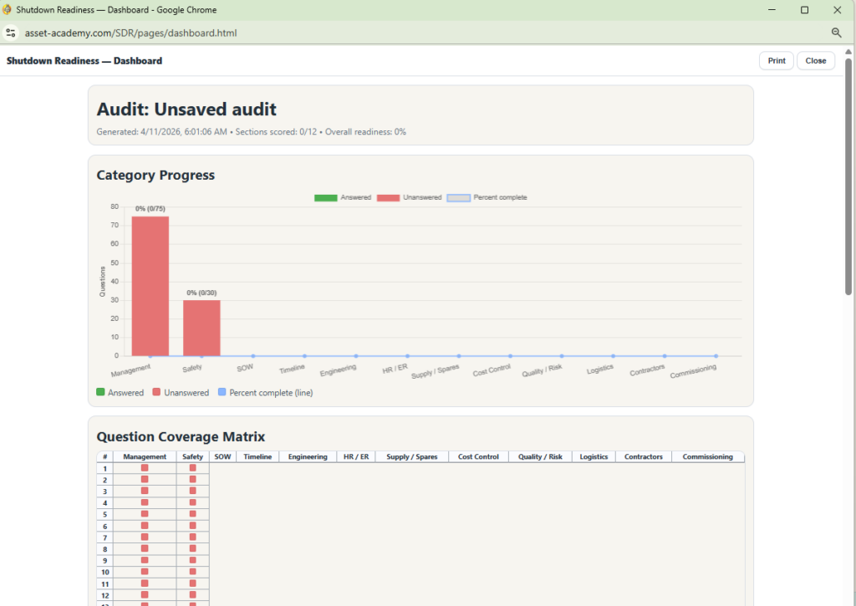Select the Cost Control column header
The width and height of the screenshot is (856, 606).
click(x=478, y=457)
